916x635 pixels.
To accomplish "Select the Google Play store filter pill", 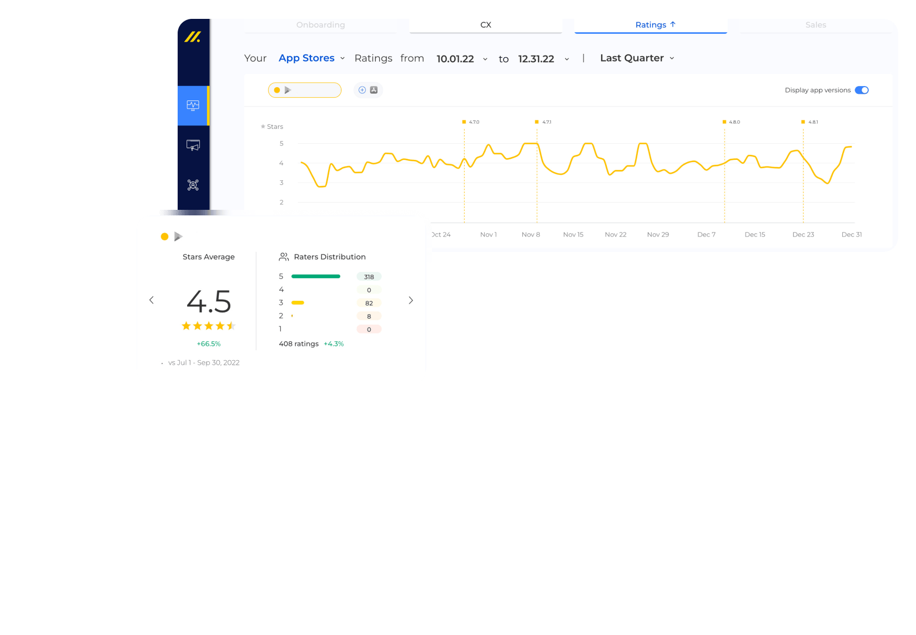I will (x=305, y=90).
